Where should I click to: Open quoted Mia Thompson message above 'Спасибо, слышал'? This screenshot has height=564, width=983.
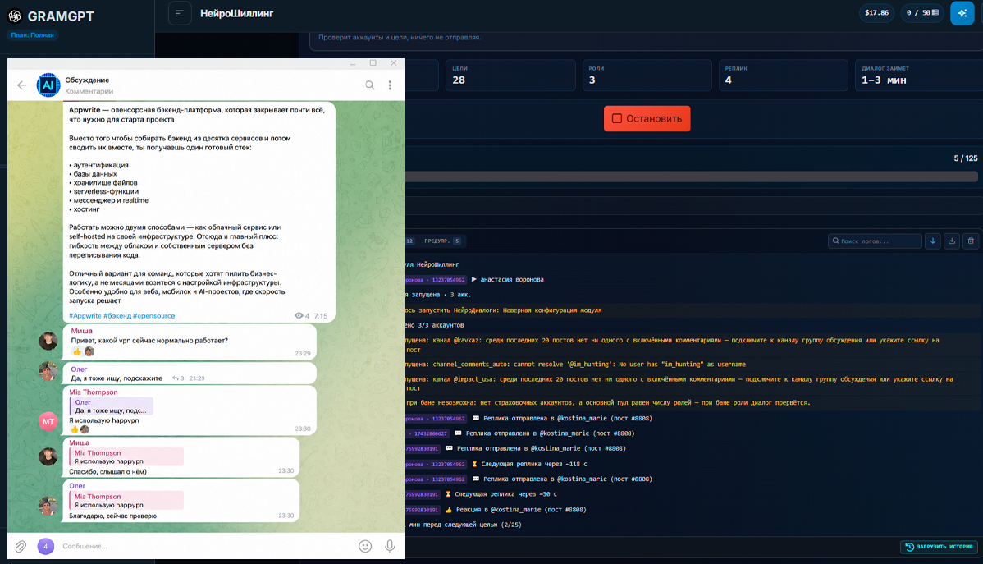pos(126,456)
